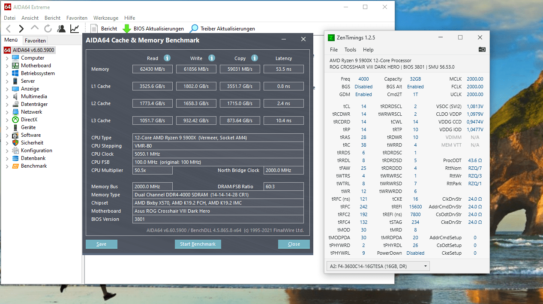
Task: Select the Konfiguration tree item
Action: (x=36, y=150)
